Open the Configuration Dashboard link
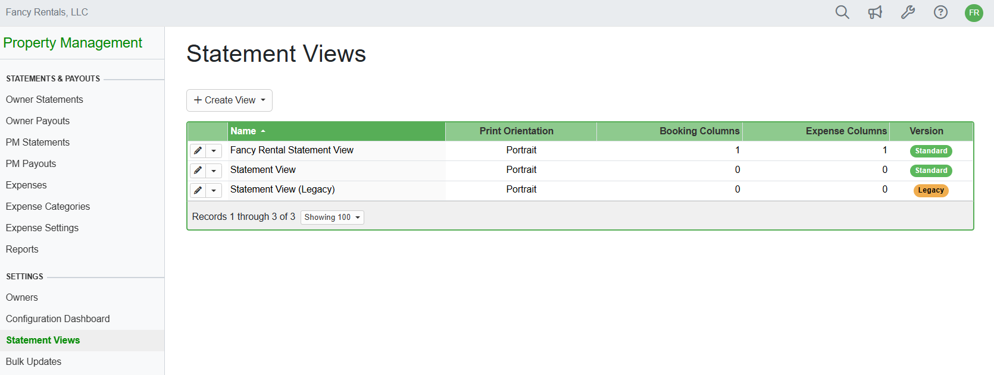994x375 pixels. [x=58, y=319]
